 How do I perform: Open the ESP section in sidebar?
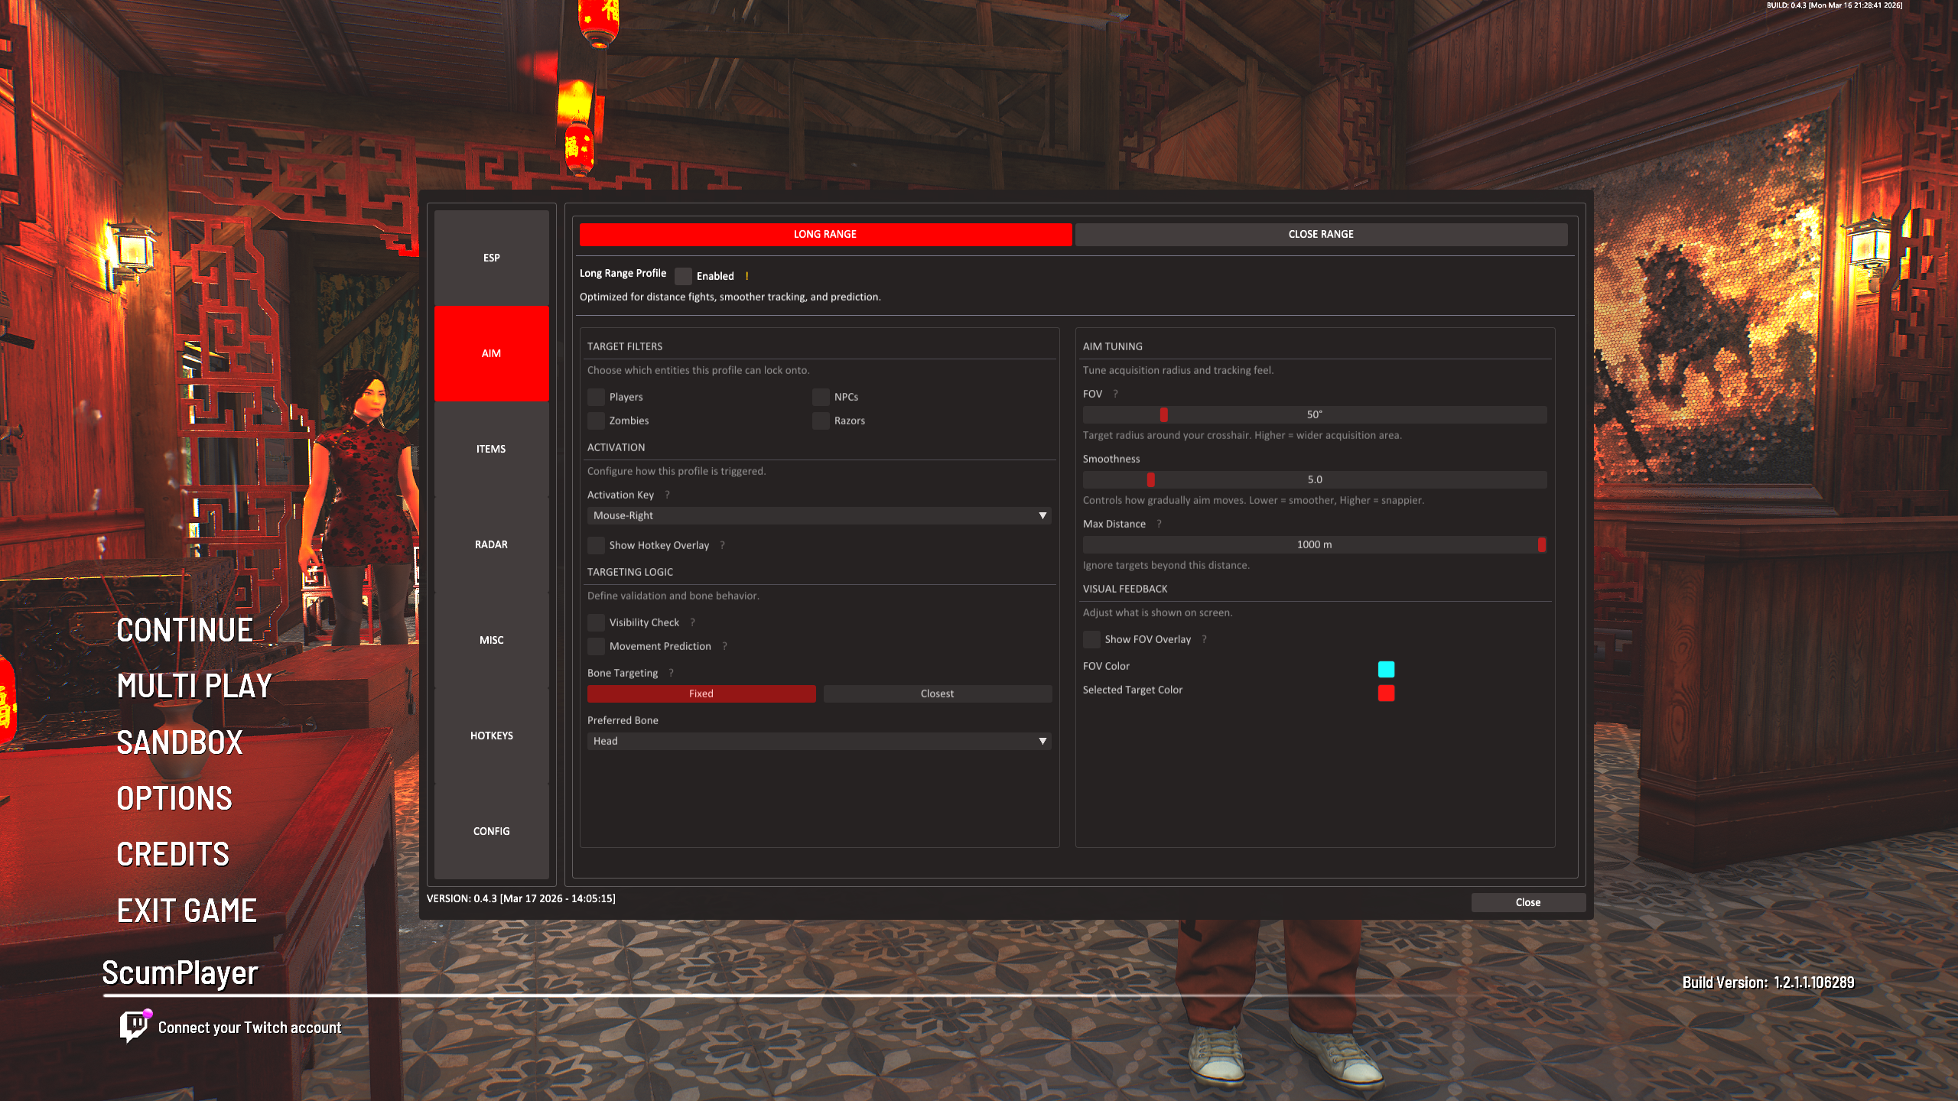[491, 258]
